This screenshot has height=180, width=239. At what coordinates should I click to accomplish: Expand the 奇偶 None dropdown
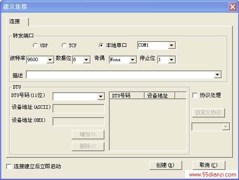click(x=132, y=59)
